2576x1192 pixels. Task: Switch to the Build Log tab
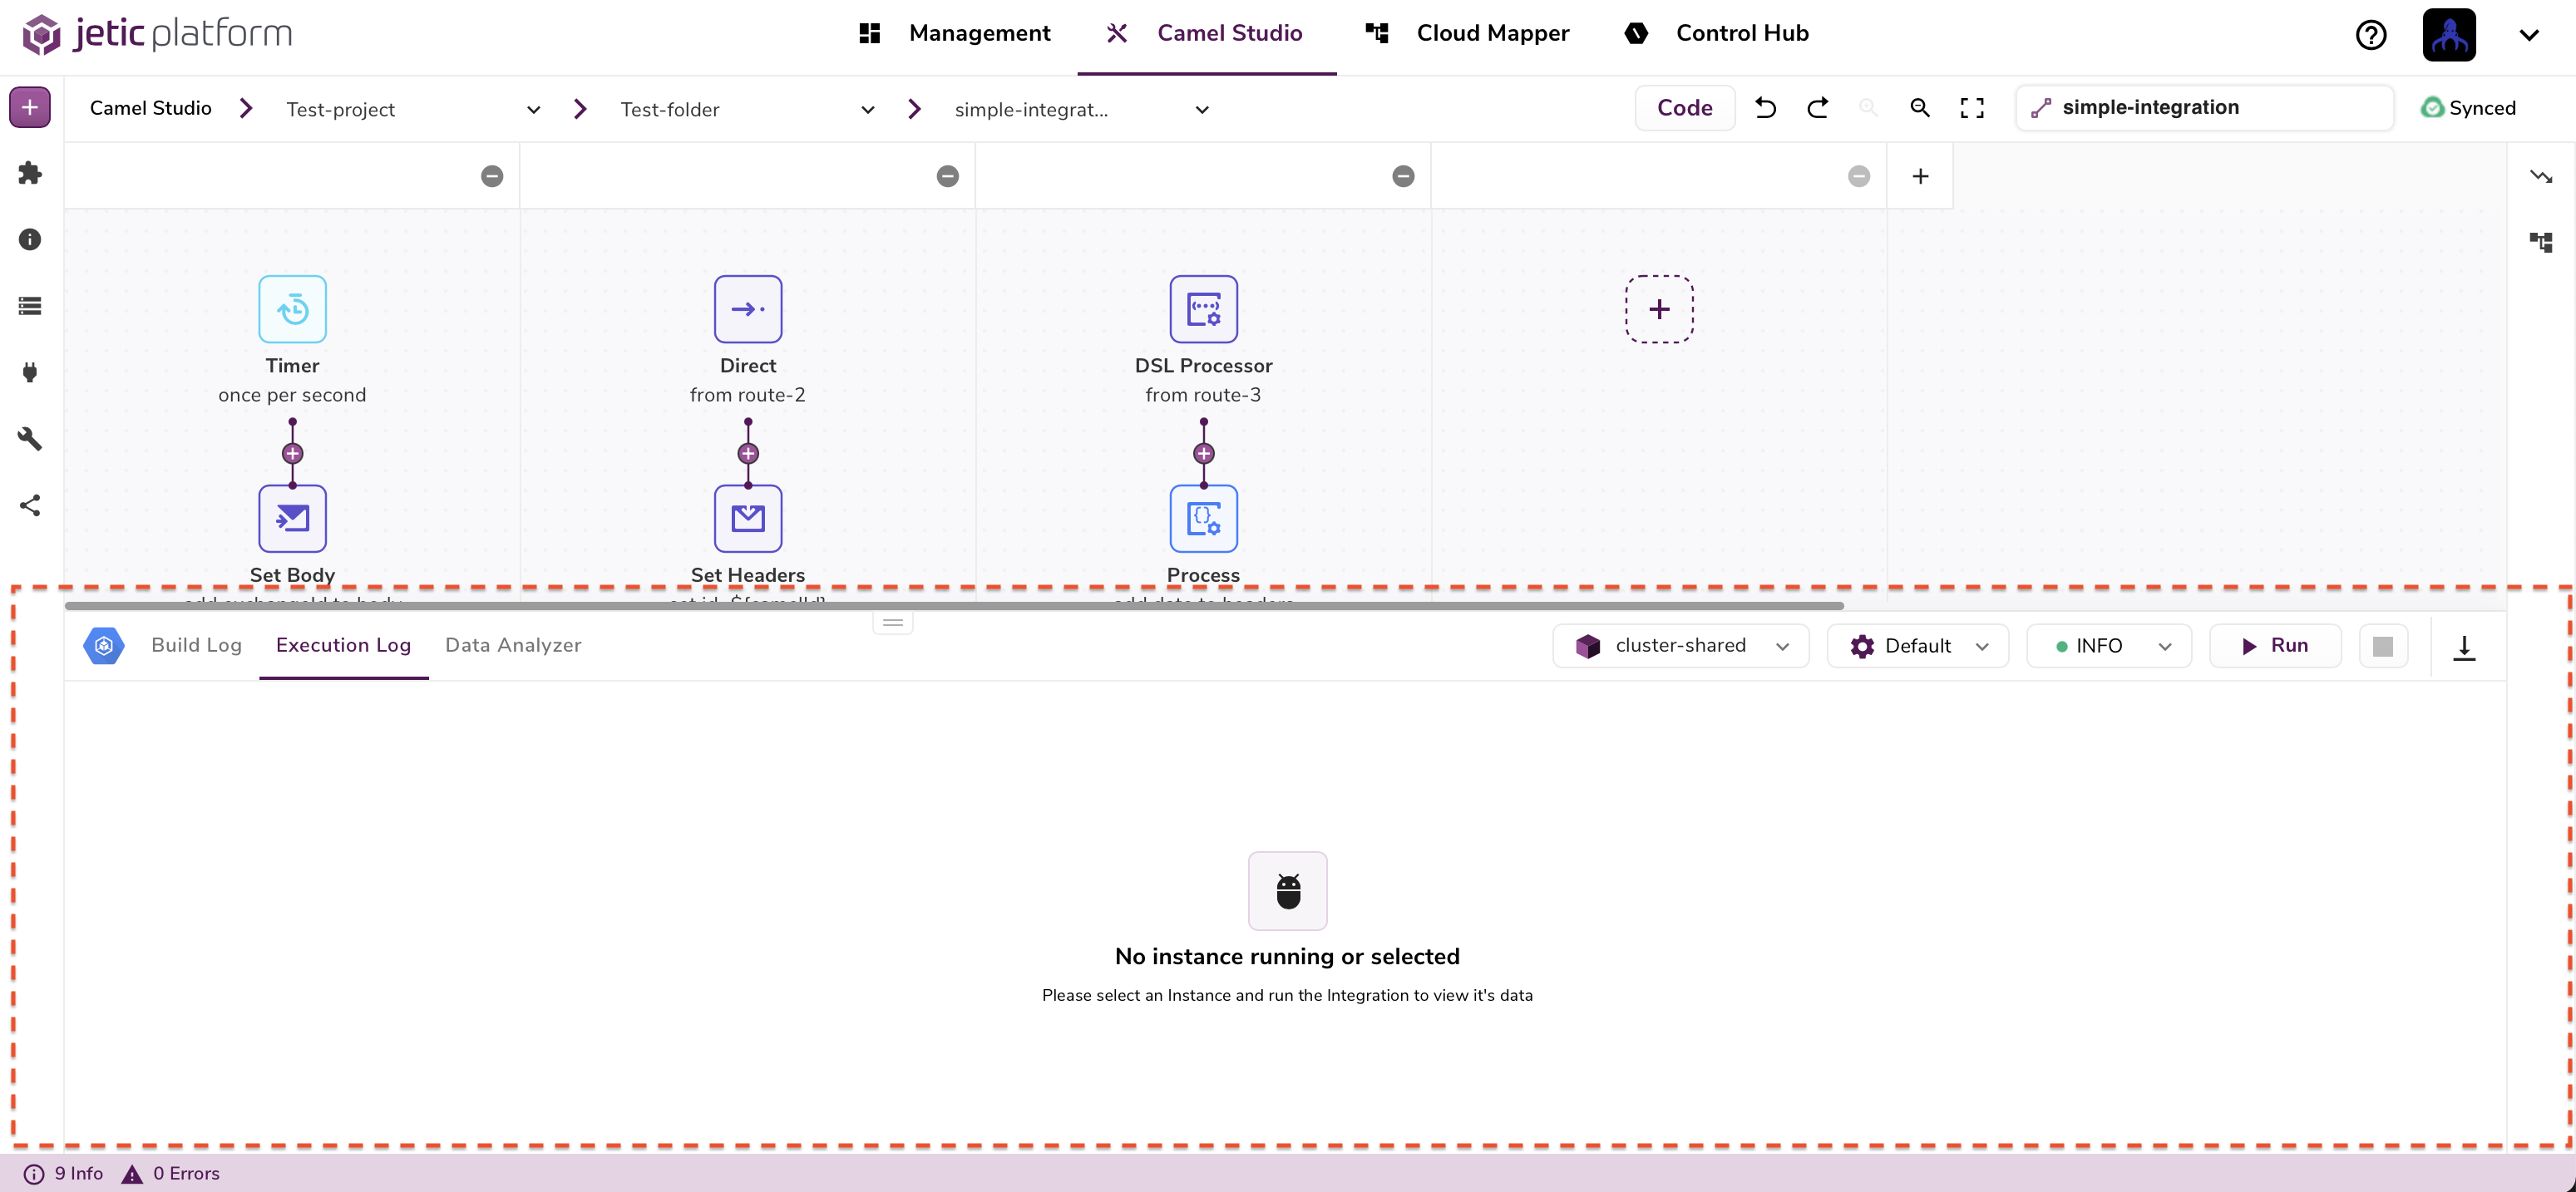pos(197,645)
